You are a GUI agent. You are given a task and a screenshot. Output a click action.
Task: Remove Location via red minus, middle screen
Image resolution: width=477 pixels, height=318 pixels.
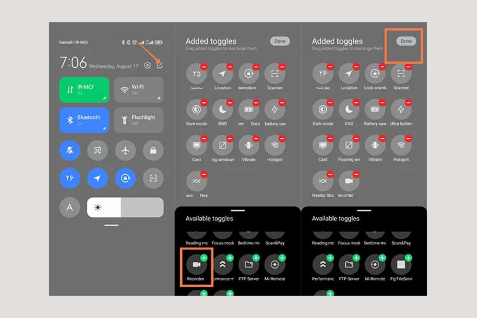[230, 67]
